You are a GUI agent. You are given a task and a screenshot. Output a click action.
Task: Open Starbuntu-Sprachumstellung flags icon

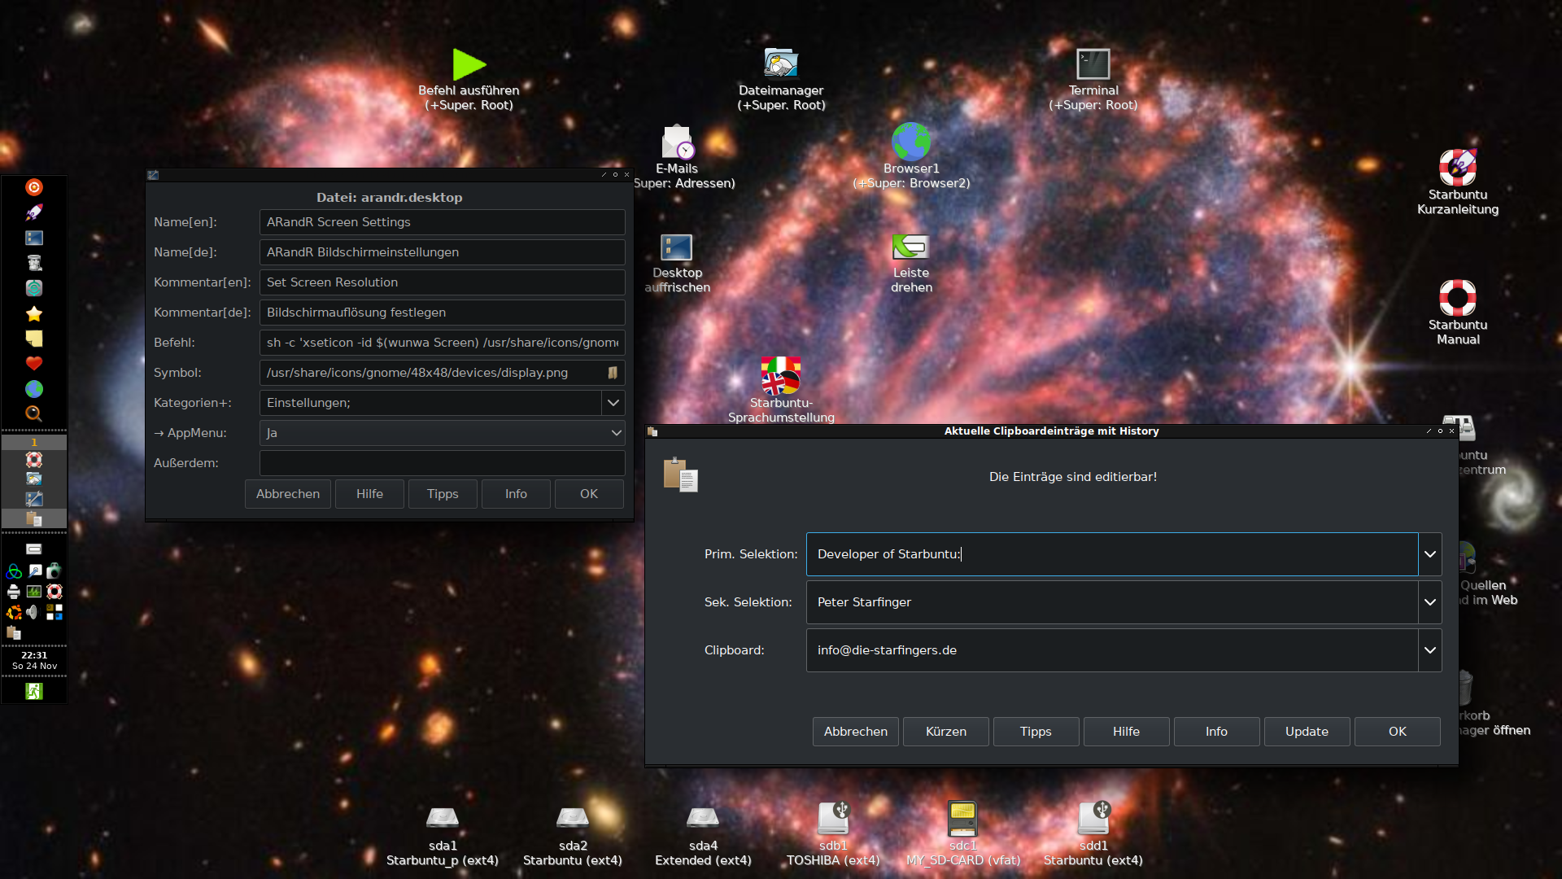tap(781, 376)
